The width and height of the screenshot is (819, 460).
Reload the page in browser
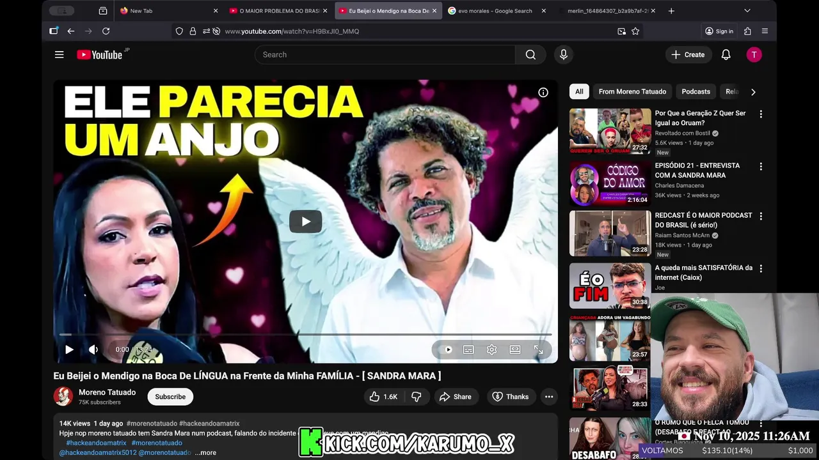[106, 31]
